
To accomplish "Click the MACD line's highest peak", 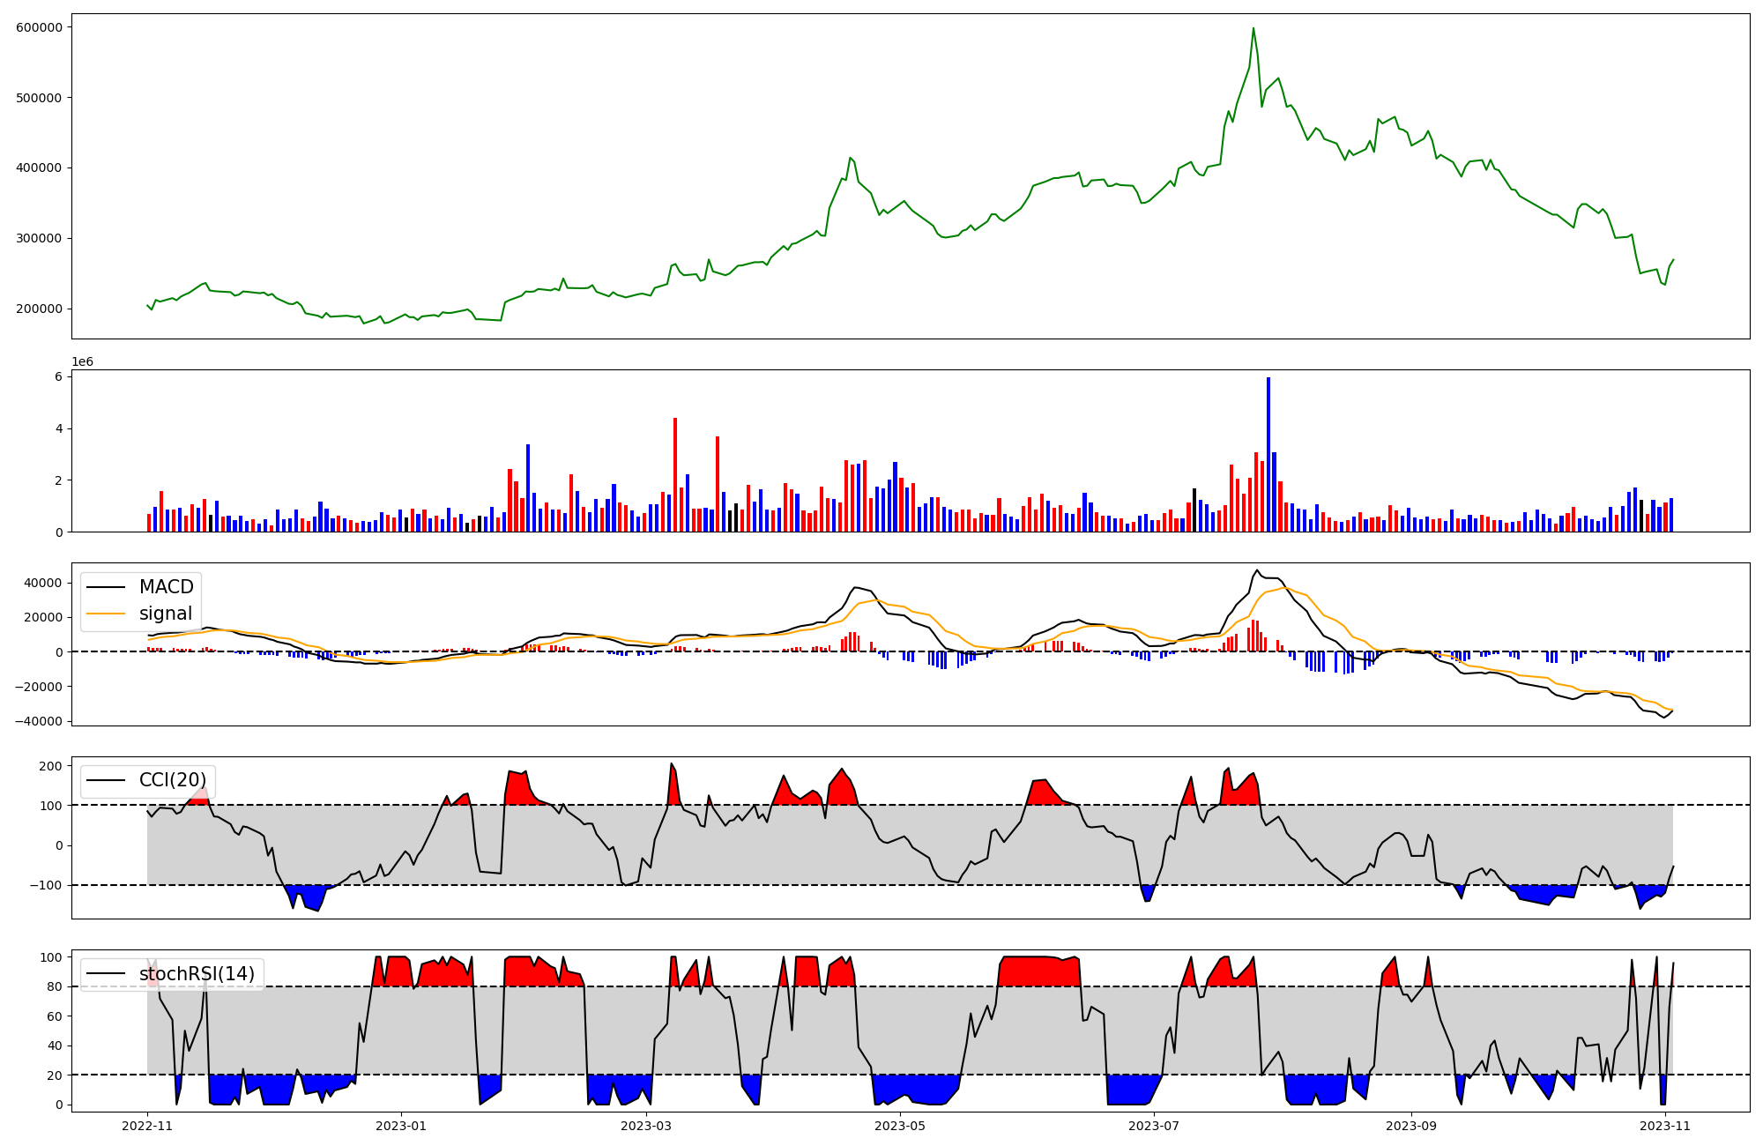I will coord(1257,570).
